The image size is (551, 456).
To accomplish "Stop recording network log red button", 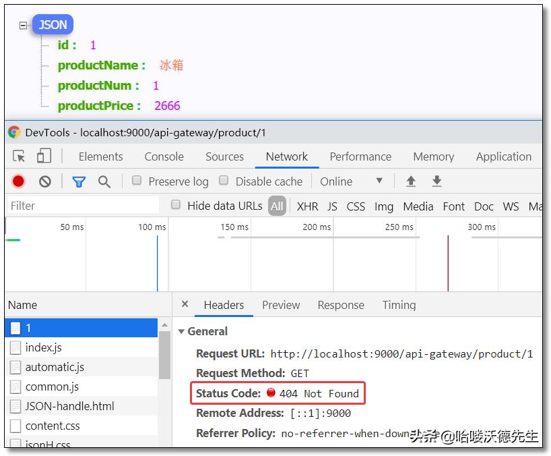I will [19, 181].
